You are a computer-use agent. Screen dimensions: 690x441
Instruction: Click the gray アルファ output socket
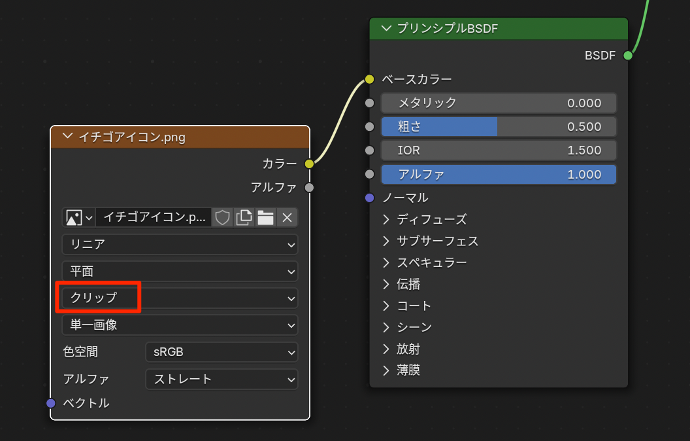309,188
